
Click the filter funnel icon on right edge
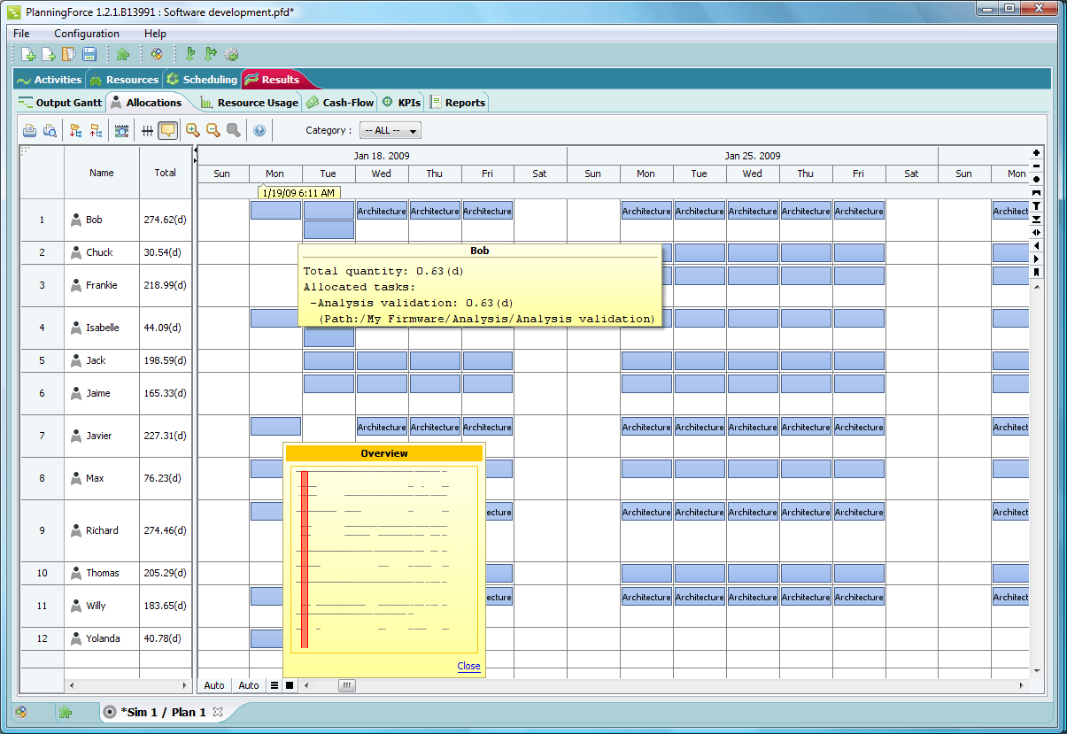pyautogui.click(x=1037, y=205)
